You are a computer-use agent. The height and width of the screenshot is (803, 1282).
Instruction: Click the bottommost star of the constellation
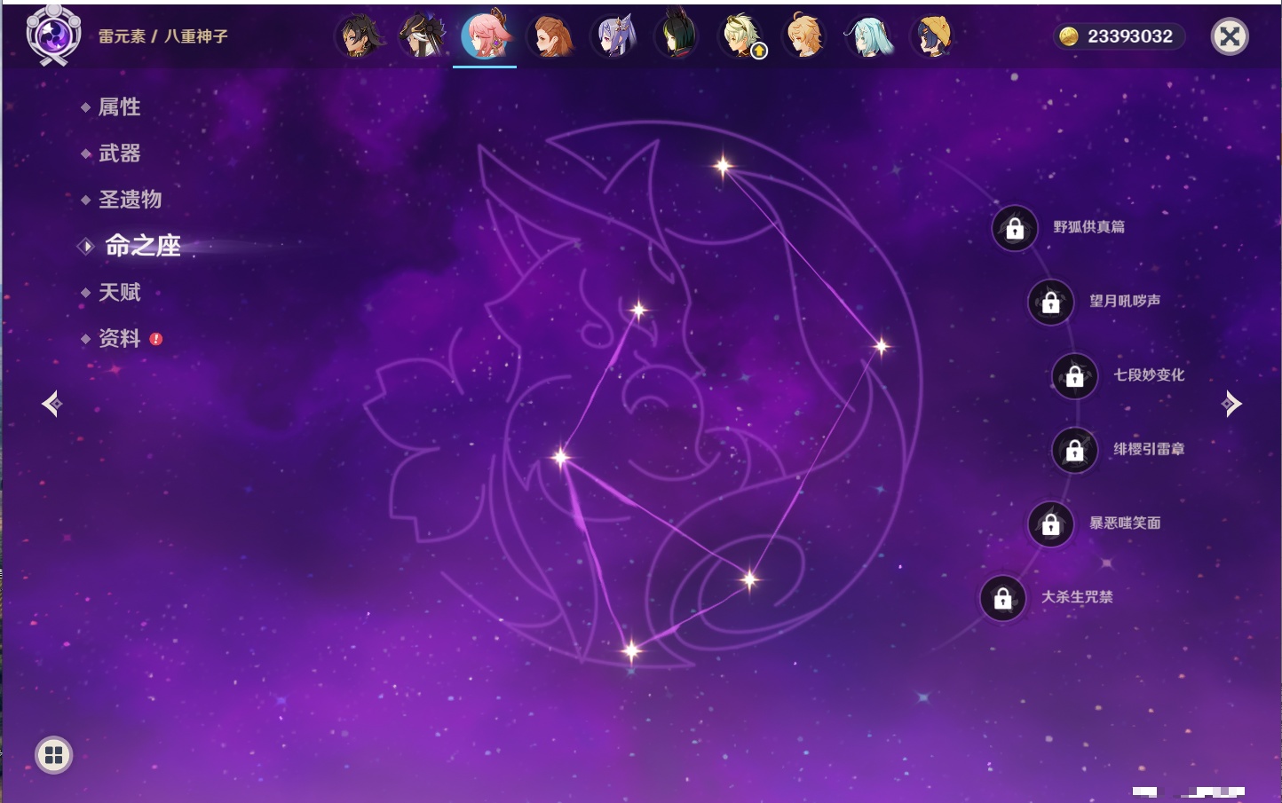tap(631, 651)
